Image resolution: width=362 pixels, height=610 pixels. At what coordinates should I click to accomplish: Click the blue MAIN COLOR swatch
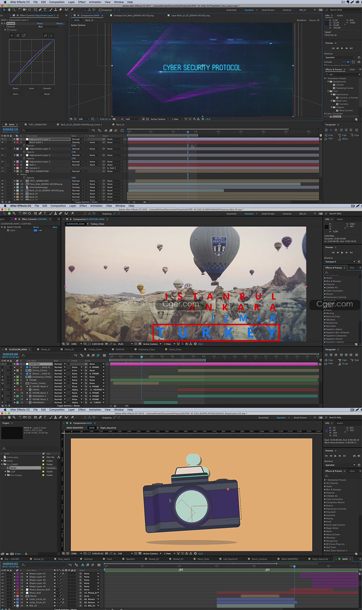coord(35,230)
